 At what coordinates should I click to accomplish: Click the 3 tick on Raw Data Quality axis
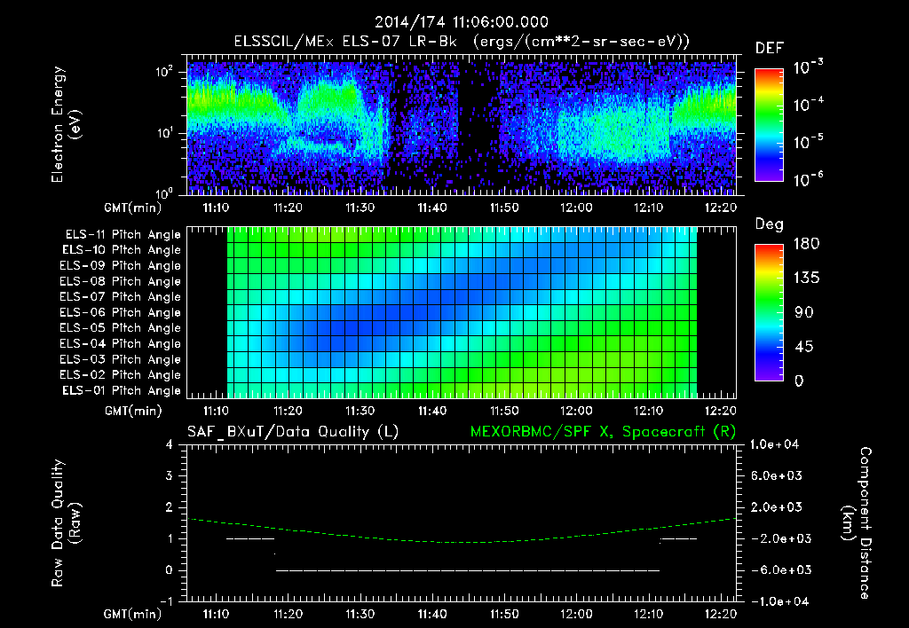pos(170,476)
